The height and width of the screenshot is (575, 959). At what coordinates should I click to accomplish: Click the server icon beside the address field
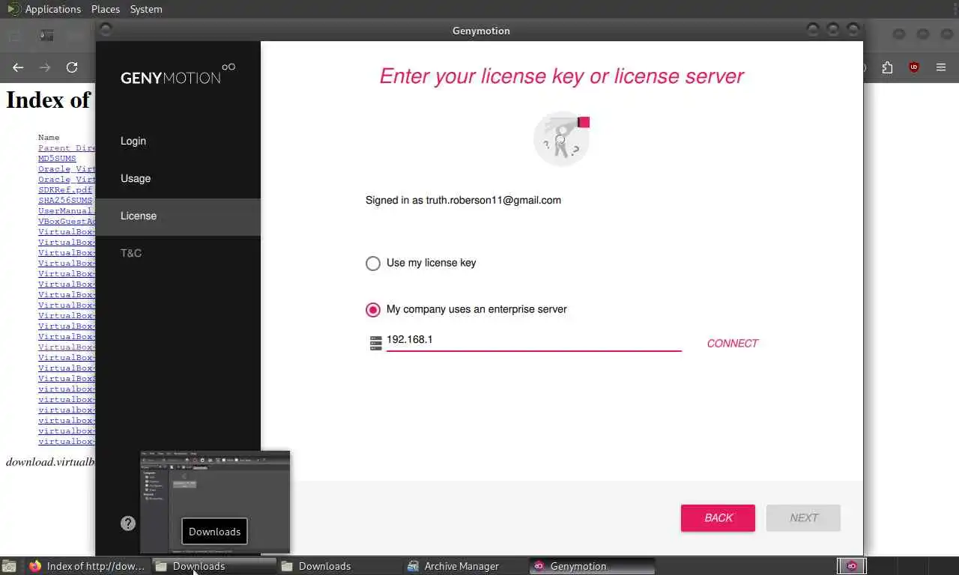pos(376,343)
